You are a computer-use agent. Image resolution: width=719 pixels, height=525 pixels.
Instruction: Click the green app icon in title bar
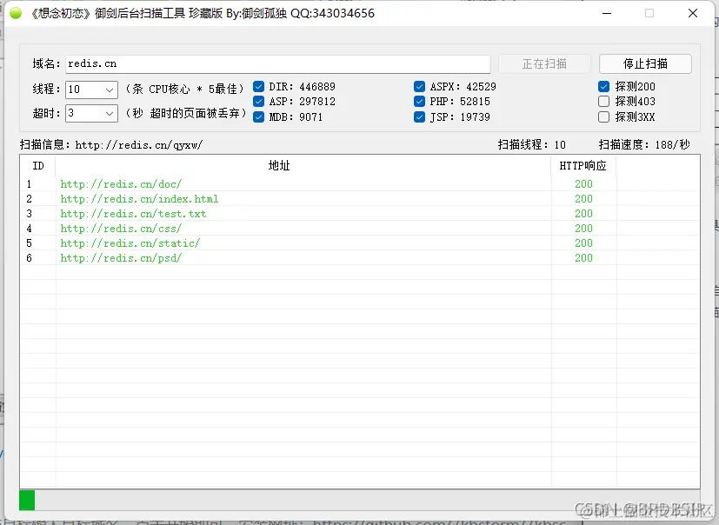16,13
